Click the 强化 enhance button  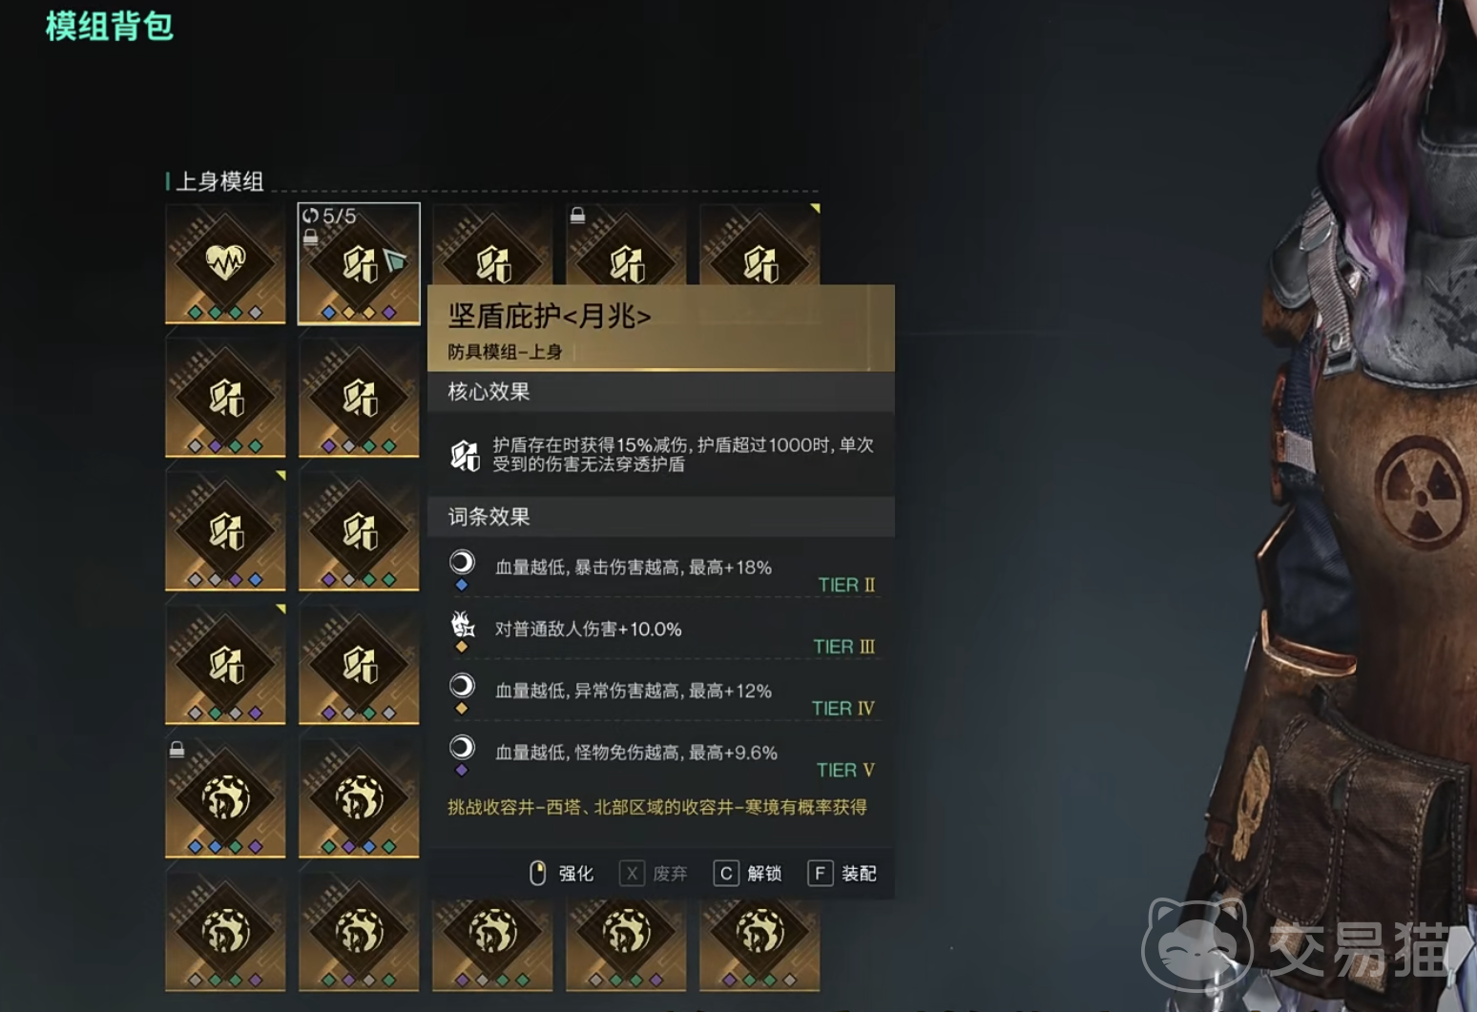click(562, 873)
